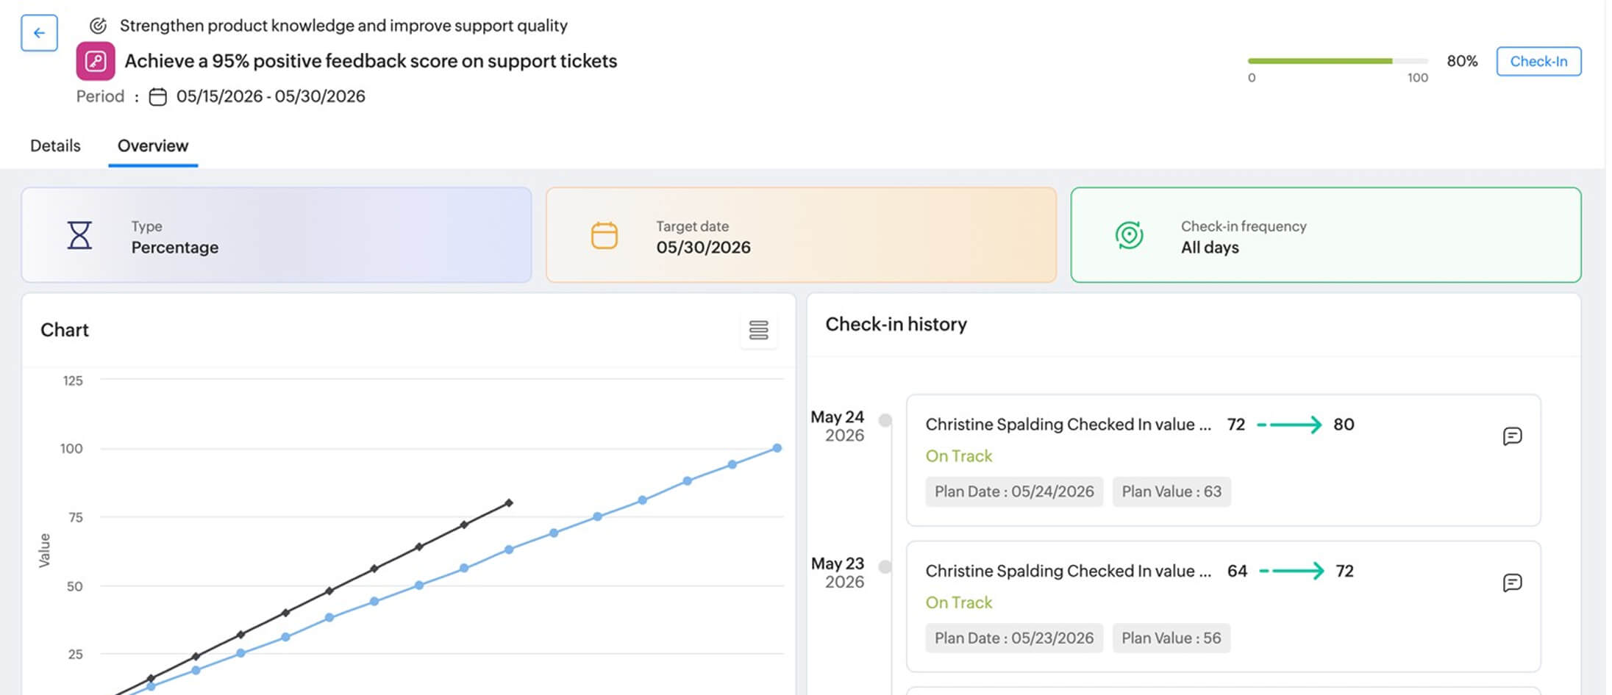Click the Value axis title on chart
The width and height of the screenshot is (1612, 695).
click(44, 550)
